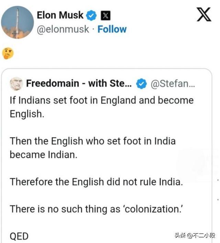Click the blue verified badge beside Elon Musk
220x243 pixels.
[91, 15]
